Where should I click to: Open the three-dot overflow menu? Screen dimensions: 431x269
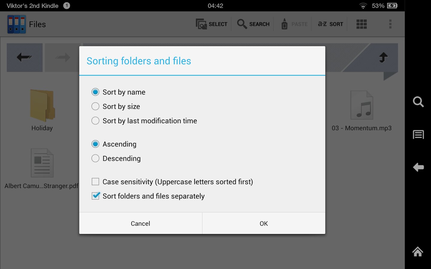(390, 24)
